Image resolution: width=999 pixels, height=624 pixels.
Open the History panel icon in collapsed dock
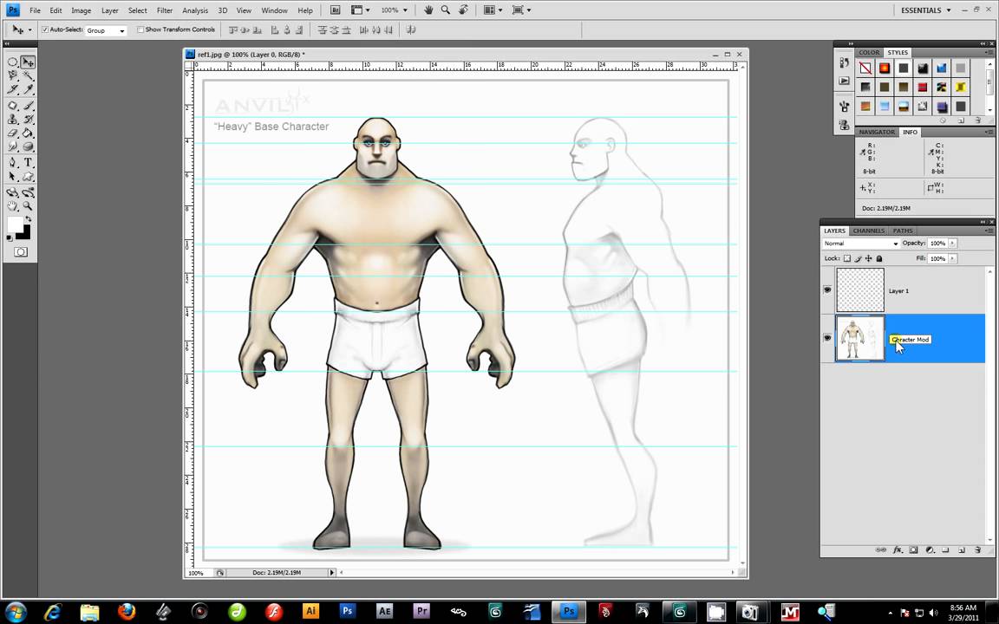pos(844,62)
